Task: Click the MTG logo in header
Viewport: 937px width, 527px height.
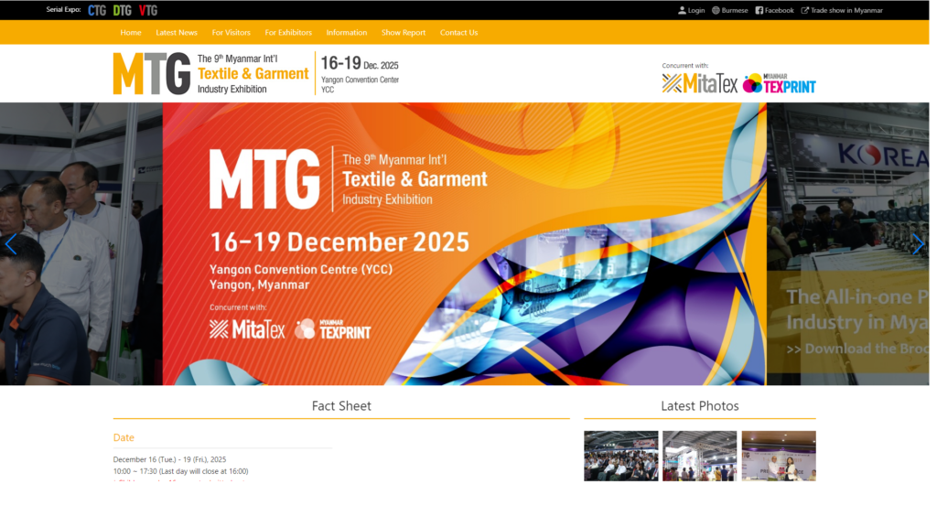Action: 152,73
